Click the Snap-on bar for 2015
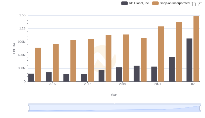205x118 pixels. (x=56, y=63)
